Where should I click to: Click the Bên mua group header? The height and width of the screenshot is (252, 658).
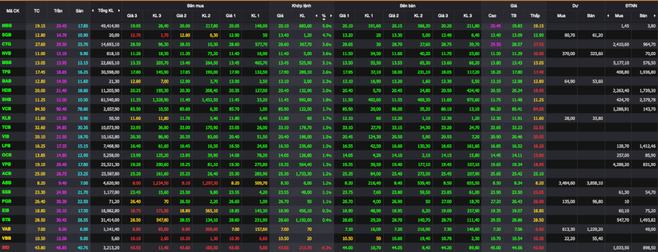click(195, 6)
